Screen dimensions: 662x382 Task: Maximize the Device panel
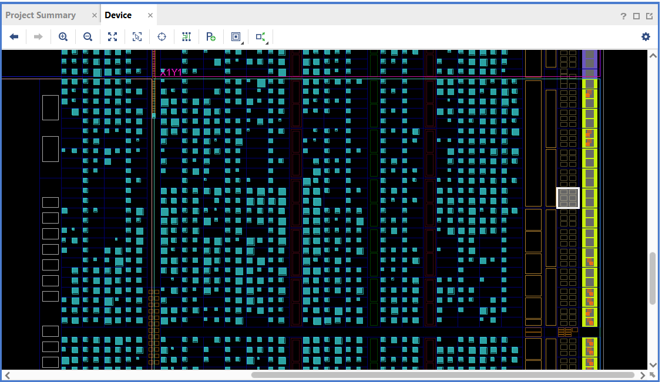[636, 16]
